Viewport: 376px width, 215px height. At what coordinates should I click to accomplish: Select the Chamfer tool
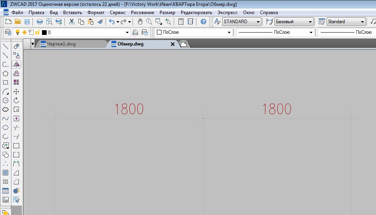pos(16,173)
